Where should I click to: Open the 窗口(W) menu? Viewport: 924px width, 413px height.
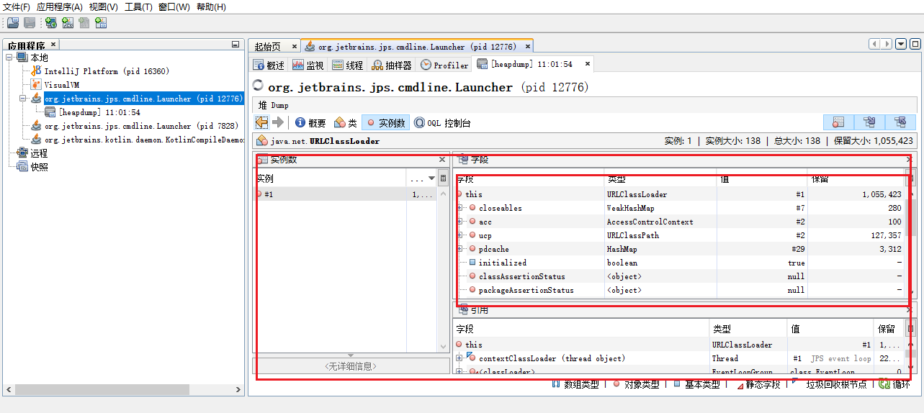(x=174, y=7)
